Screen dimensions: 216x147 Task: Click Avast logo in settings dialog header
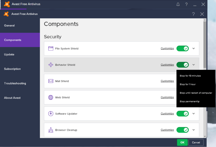tap(6, 14)
